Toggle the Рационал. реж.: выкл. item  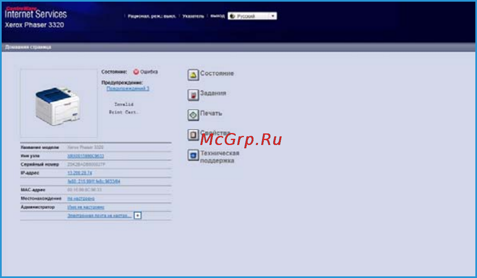click(152, 16)
